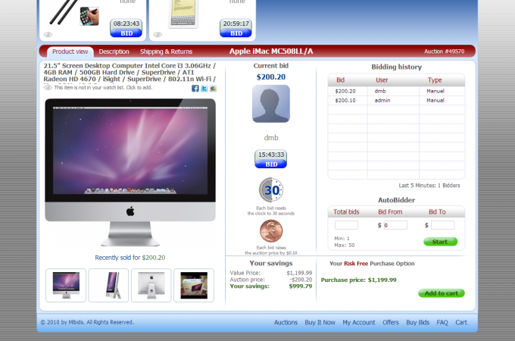Click current bid amount $200.20
Image resolution: width=515 pixels, height=341 pixels.
tap(271, 77)
